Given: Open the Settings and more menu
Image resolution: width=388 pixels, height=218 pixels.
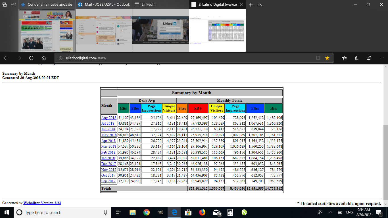Looking at the screenshot, I should click(x=382, y=58).
